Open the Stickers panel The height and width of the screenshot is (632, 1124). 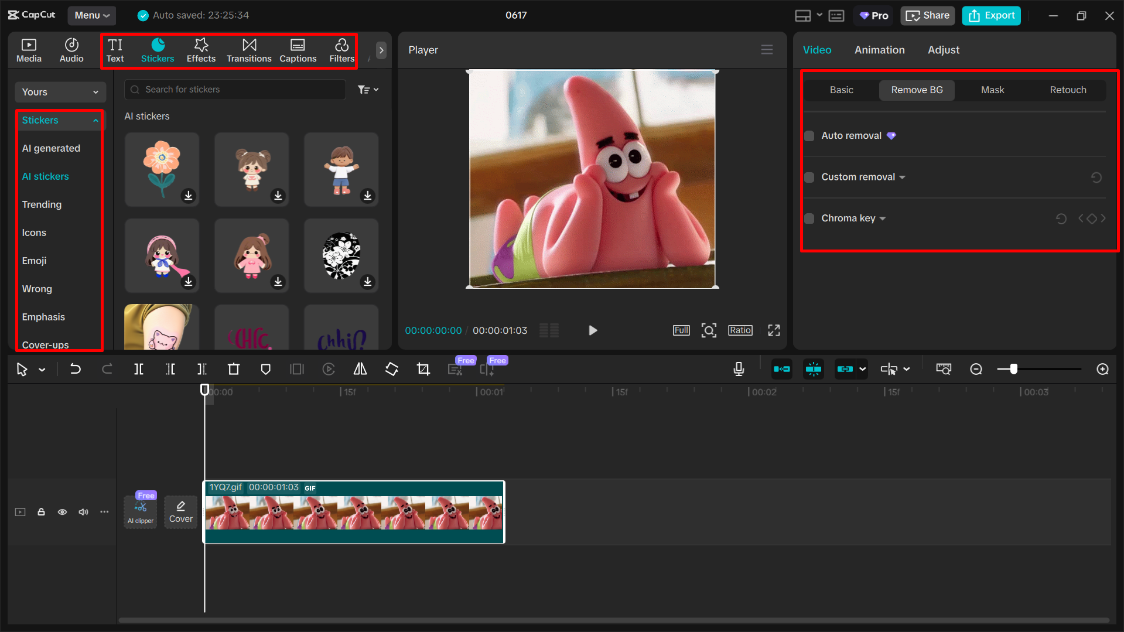pyautogui.click(x=157, y=50)
